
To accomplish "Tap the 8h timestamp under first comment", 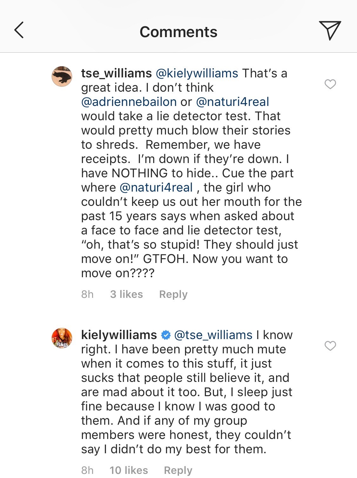I will pos(87,294).
